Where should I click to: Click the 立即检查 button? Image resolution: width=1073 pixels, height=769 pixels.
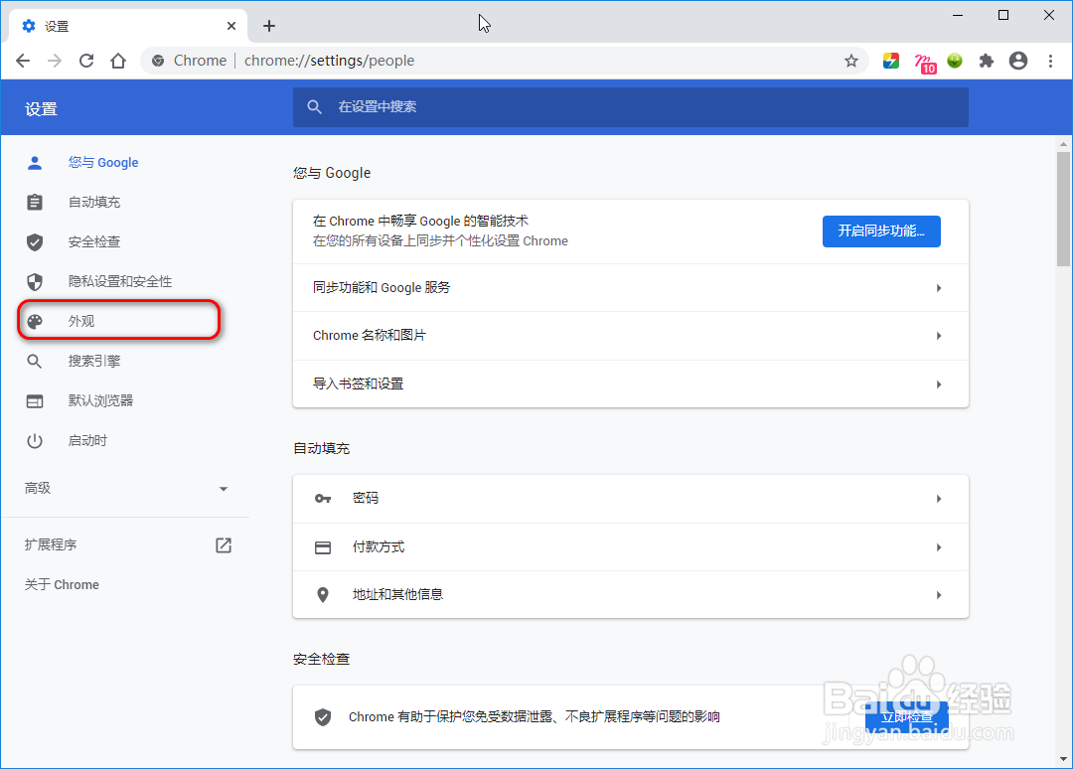coord(907,717)
